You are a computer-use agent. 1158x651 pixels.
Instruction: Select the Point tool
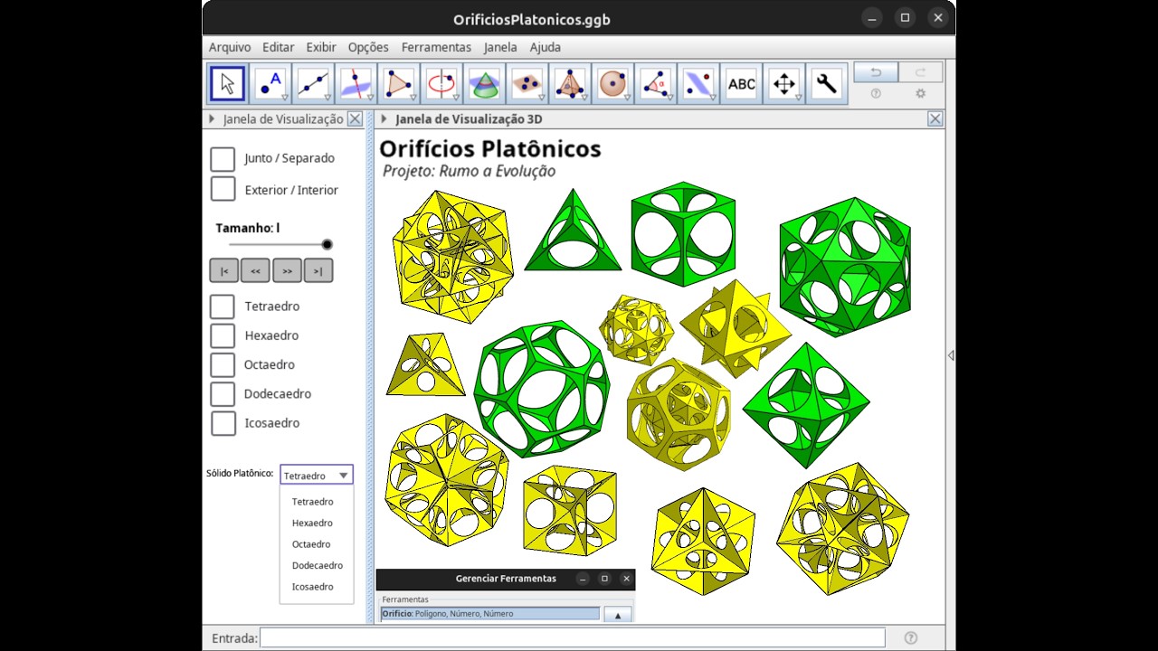pos(271,84)
